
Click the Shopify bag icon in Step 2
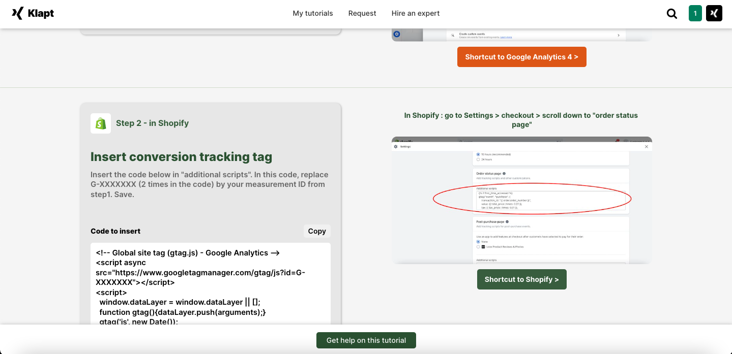pos(101,123)
